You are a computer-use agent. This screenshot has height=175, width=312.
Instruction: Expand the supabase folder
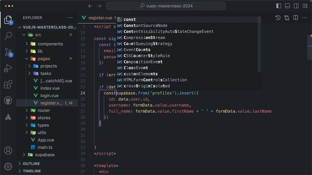(47, 155)
